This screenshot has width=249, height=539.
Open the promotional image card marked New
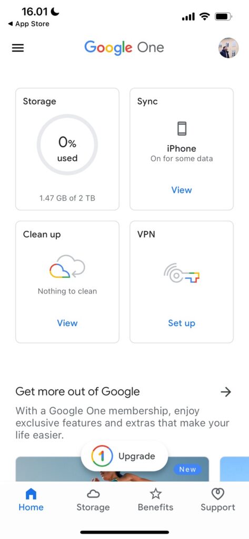(x=113, y=469)
